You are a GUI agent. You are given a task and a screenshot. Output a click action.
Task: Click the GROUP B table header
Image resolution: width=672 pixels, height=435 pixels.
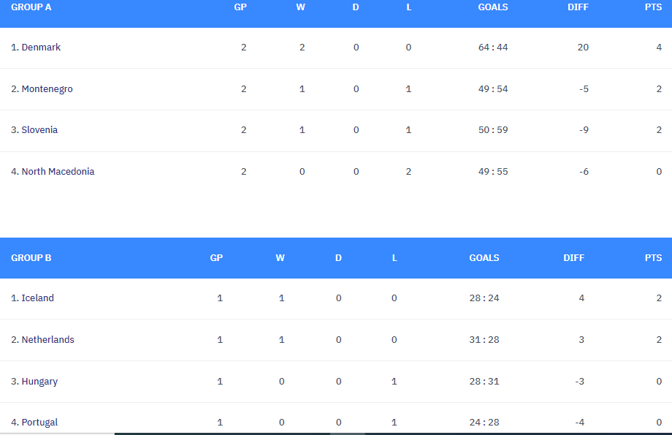(x=31, y=258)
